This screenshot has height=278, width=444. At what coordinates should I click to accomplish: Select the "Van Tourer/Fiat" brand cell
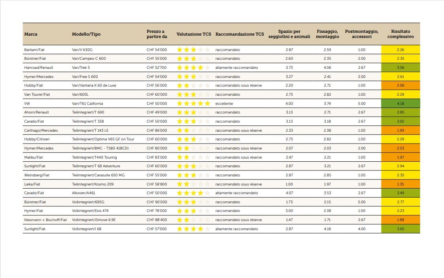[x=37, y=95]
